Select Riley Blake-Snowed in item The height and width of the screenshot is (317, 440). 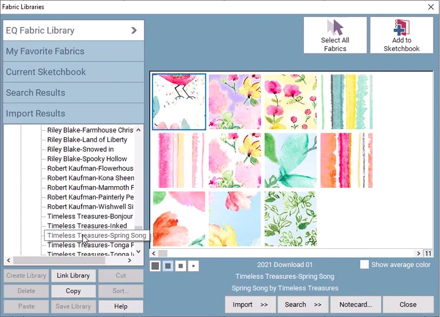[80, 149]
